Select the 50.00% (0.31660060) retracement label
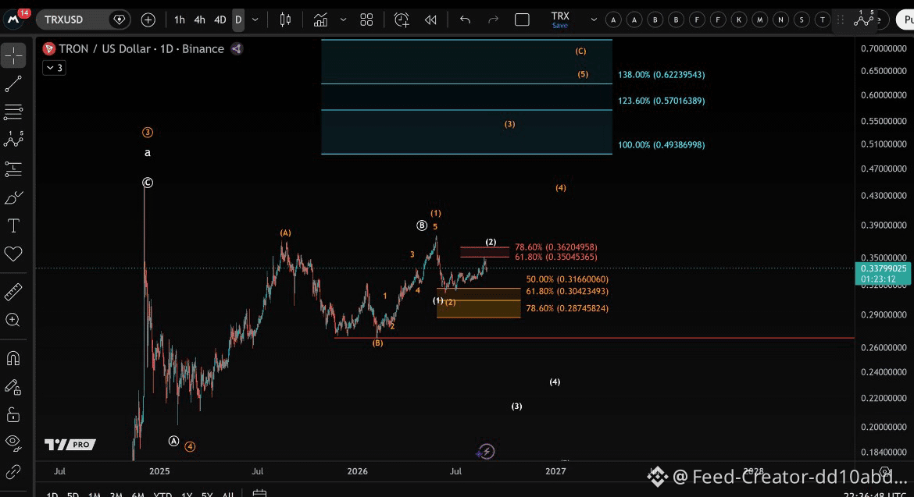 (567, 279)
